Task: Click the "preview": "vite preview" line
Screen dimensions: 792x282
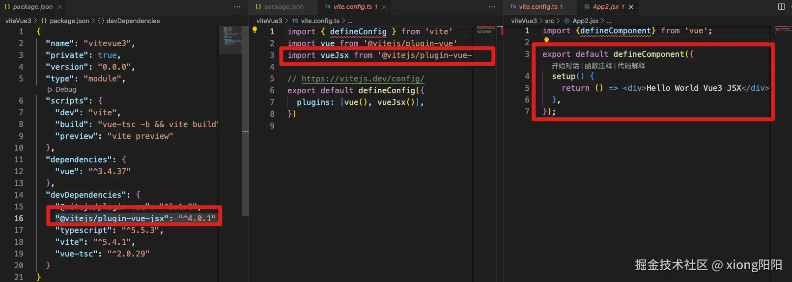Action: point(114,136)
